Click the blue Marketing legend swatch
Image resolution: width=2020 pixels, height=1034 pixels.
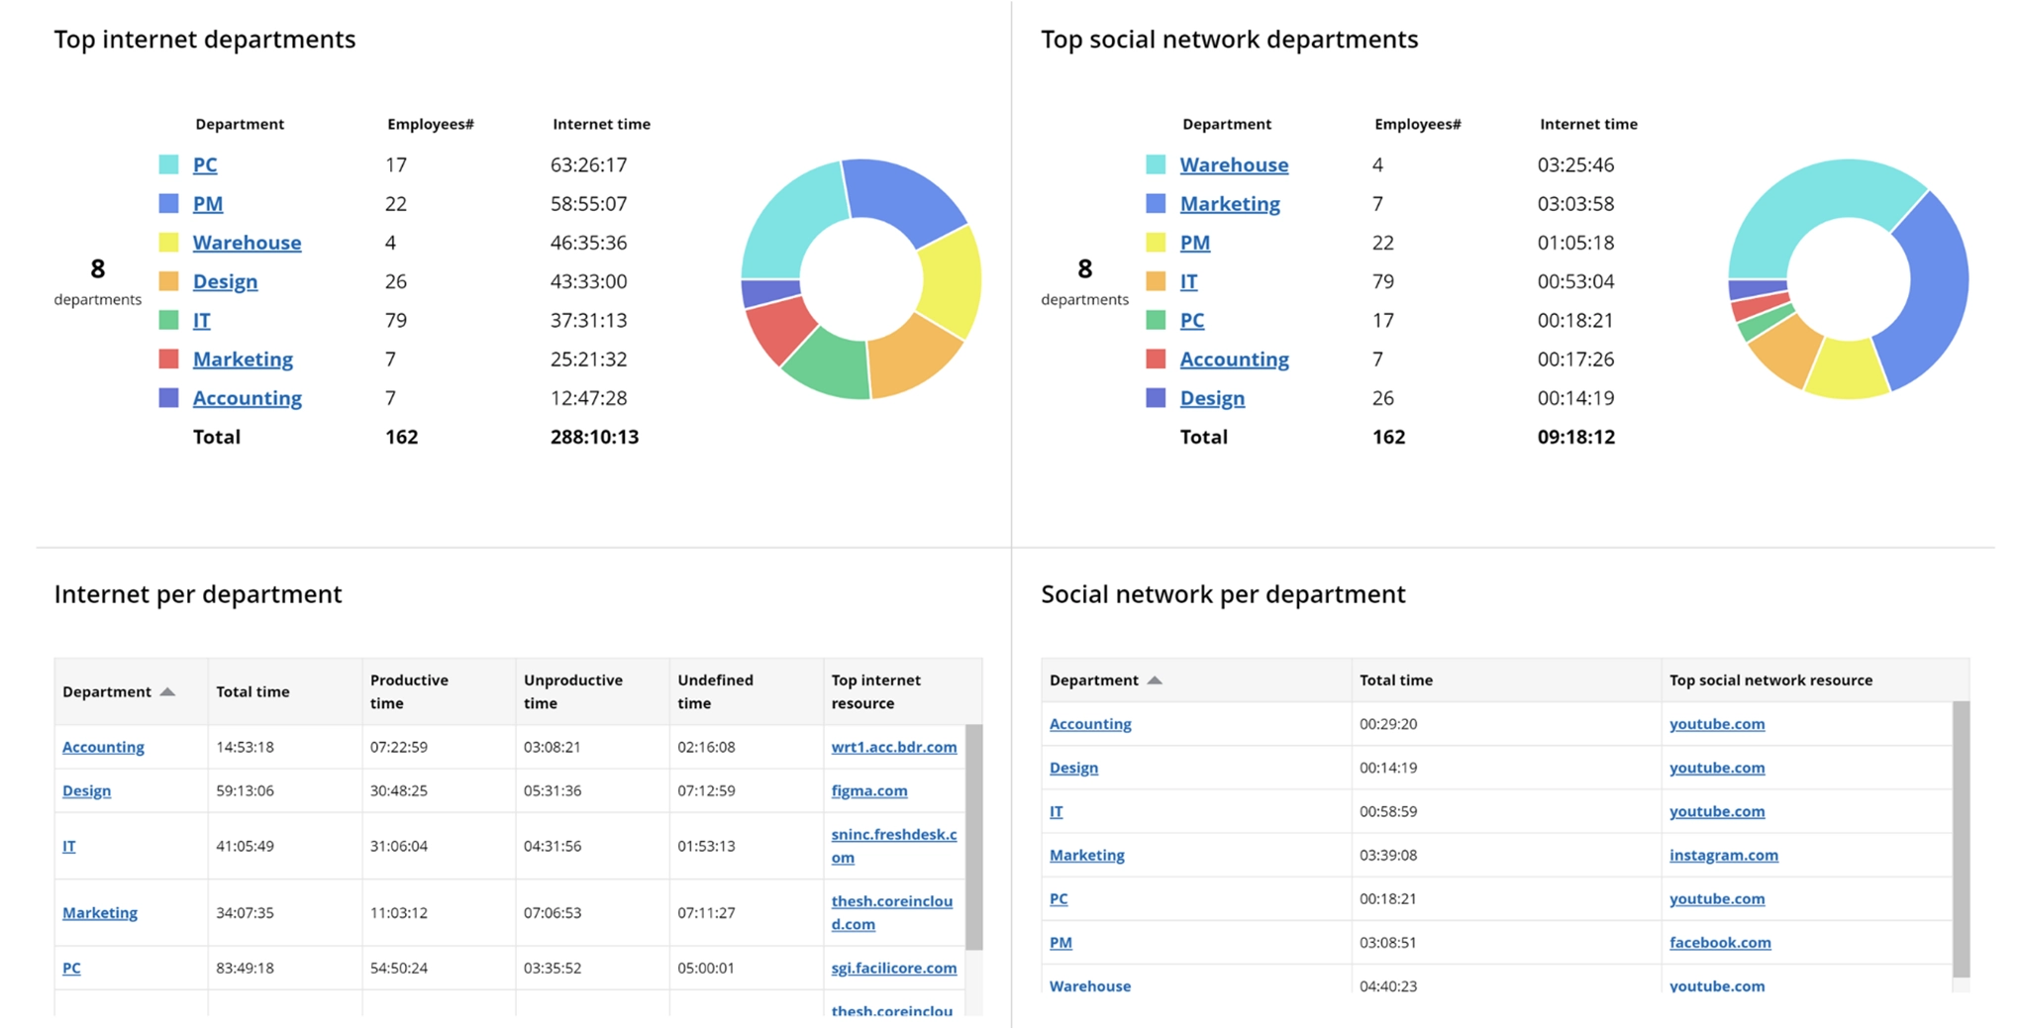[x=1157, y=203]
